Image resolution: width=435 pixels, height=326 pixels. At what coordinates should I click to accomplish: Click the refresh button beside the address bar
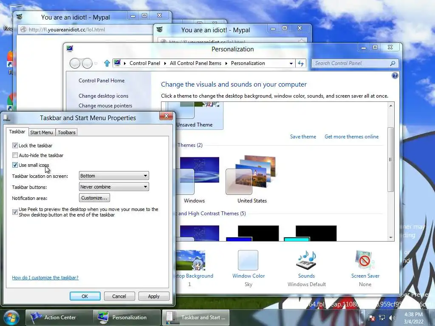tap(301, 64)
